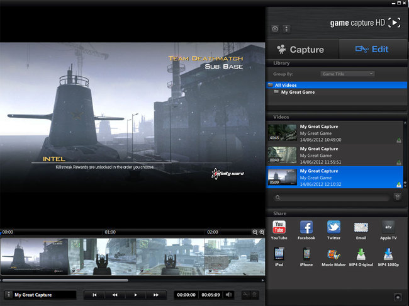Screen dimensions: 409x306
Task: Skip to beginning of video
Action: point(94,295)
